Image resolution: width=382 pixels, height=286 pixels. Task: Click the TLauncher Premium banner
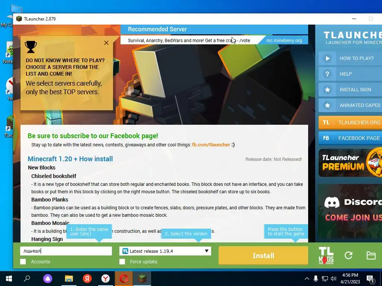tap(350, 163)
